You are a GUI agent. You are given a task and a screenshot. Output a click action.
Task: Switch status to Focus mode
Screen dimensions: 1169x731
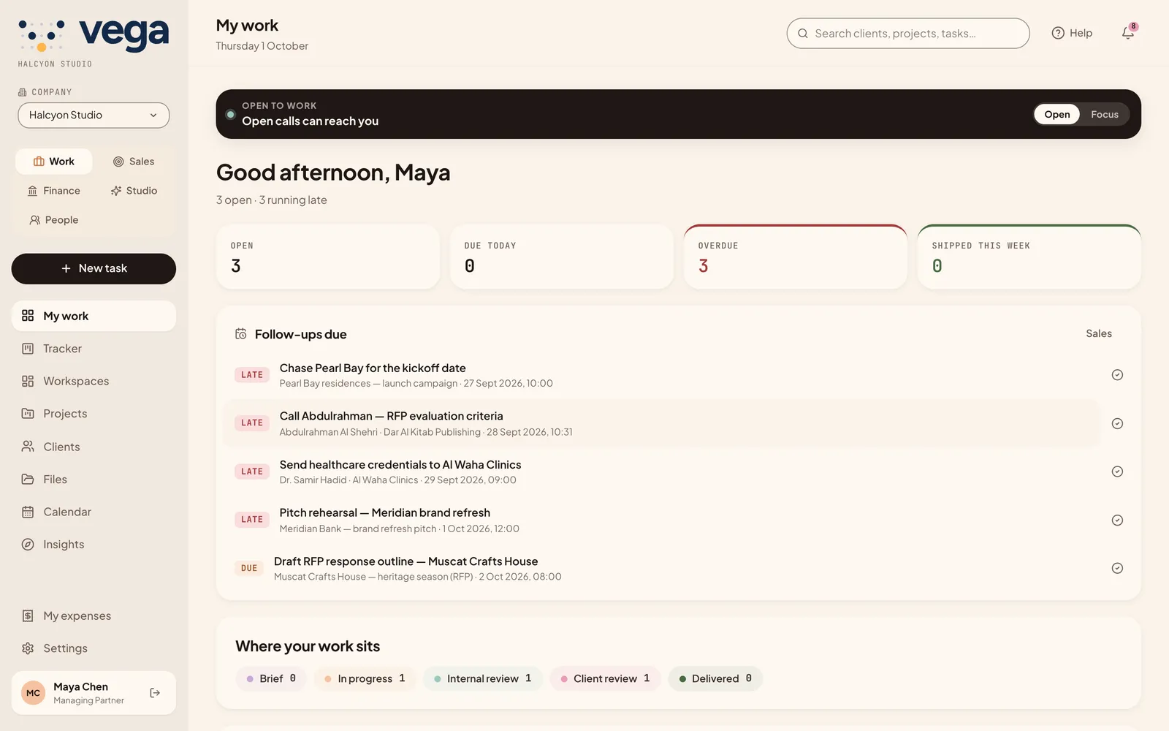pos(1104,114)
